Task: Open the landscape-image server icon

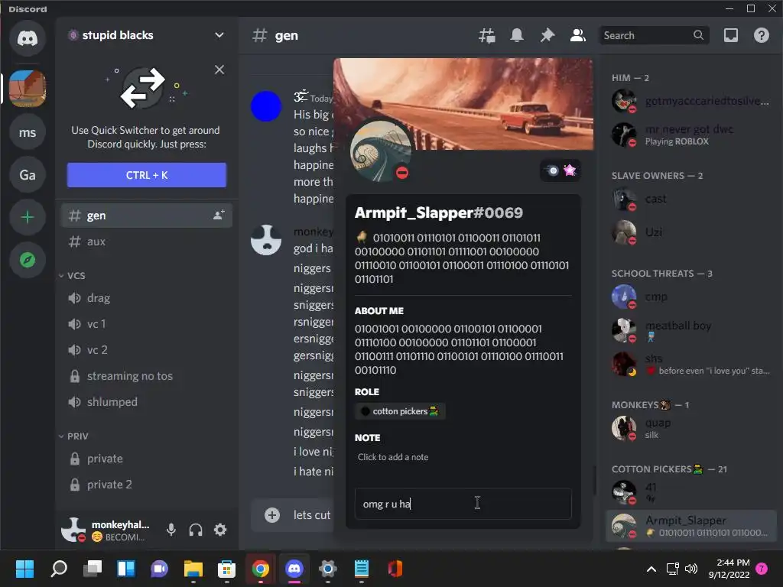Action: [28, 89]
